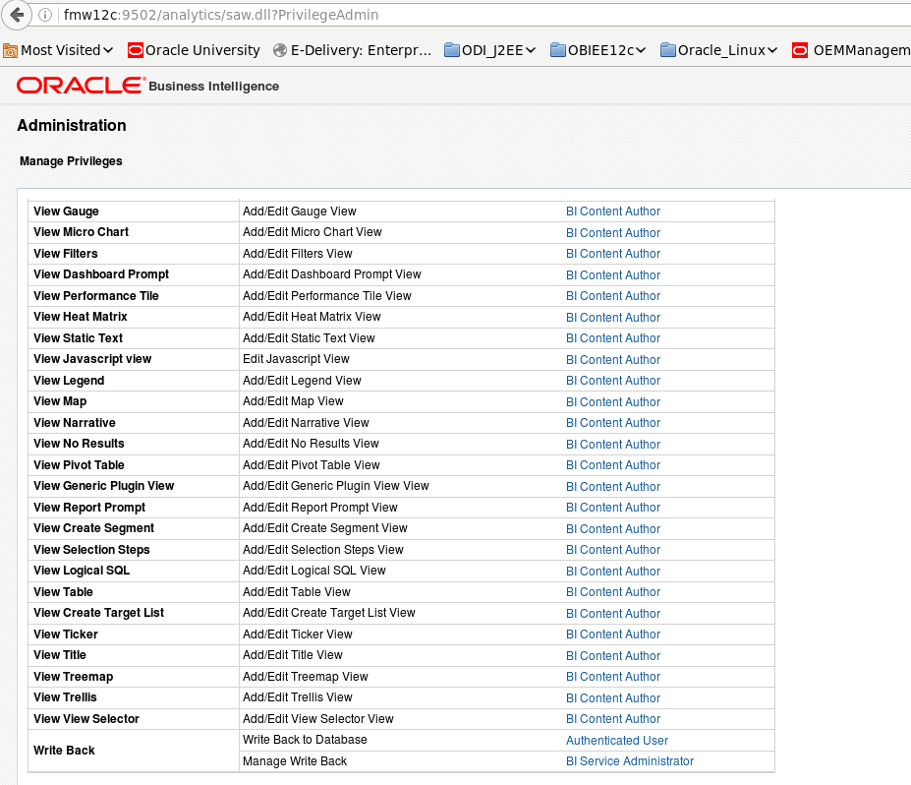Click the Oracle logo in header
911x785 pixels.
click(x=81, y=86)
